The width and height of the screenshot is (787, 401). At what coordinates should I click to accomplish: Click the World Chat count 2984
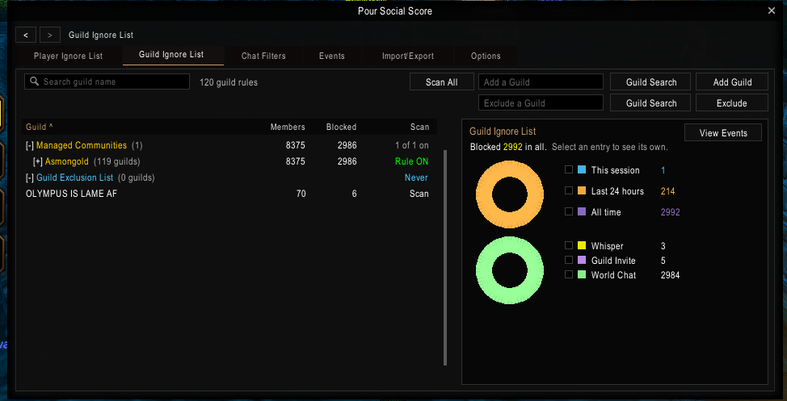[670, 274]
